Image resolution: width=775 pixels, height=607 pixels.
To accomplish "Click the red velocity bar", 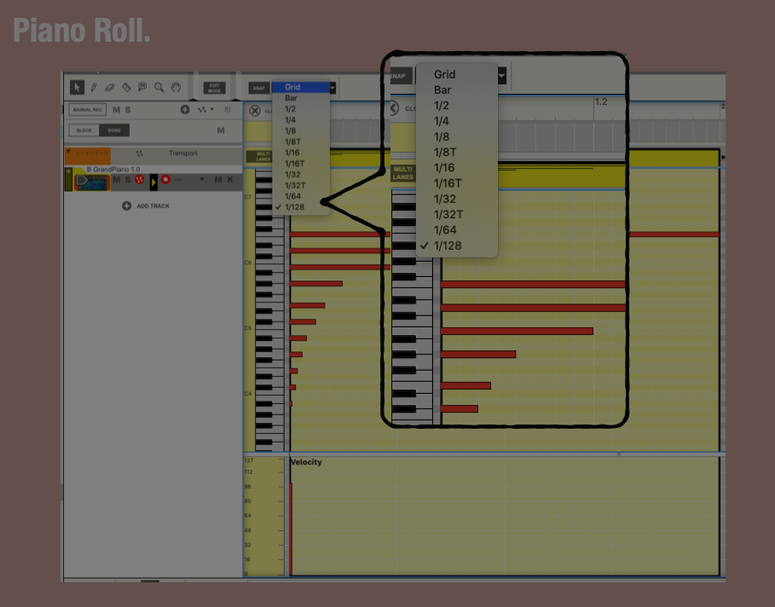I will click(291, 529).
